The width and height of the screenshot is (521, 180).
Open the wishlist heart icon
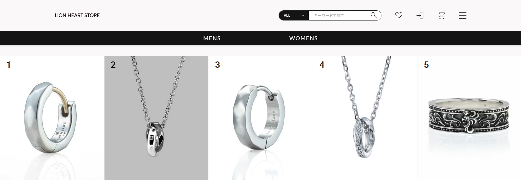(399, 15)
